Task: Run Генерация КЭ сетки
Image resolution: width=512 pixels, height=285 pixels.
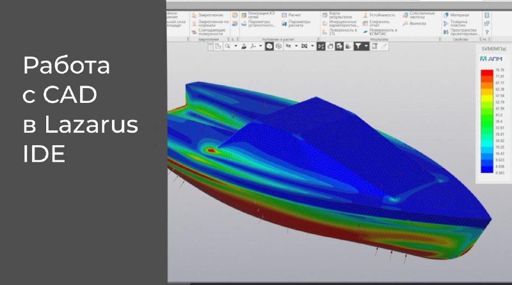Action: click(259, 15)
